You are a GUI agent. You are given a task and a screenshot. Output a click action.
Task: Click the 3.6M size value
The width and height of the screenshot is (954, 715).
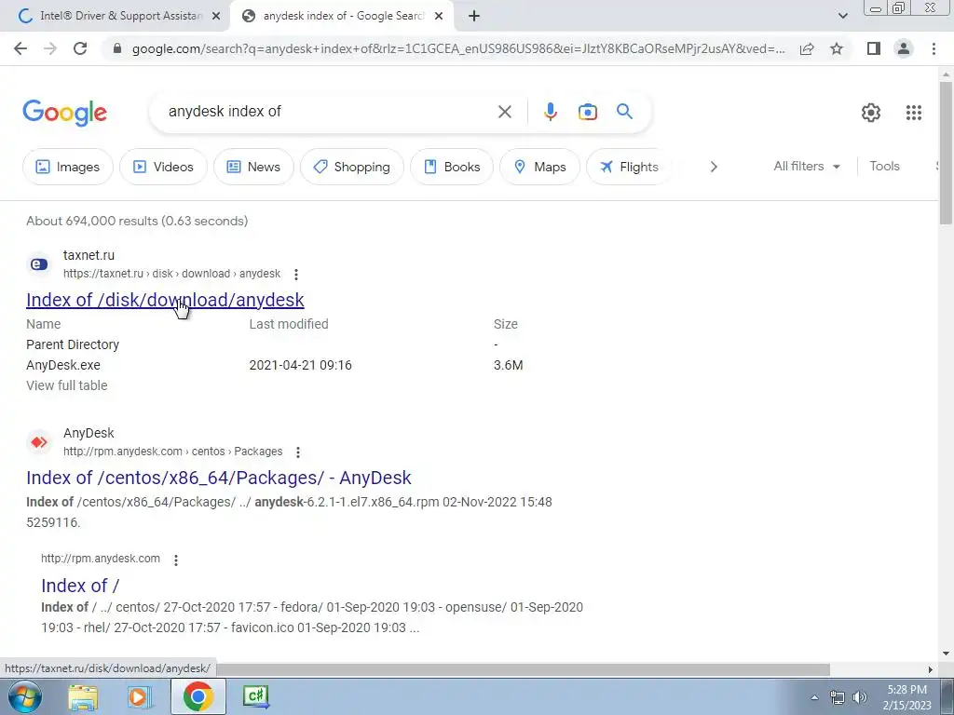[x=508, y=365]
